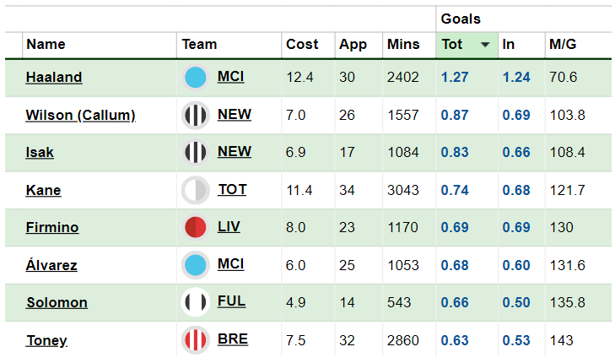
Task: Select the TOT team link
Action: 232,189
